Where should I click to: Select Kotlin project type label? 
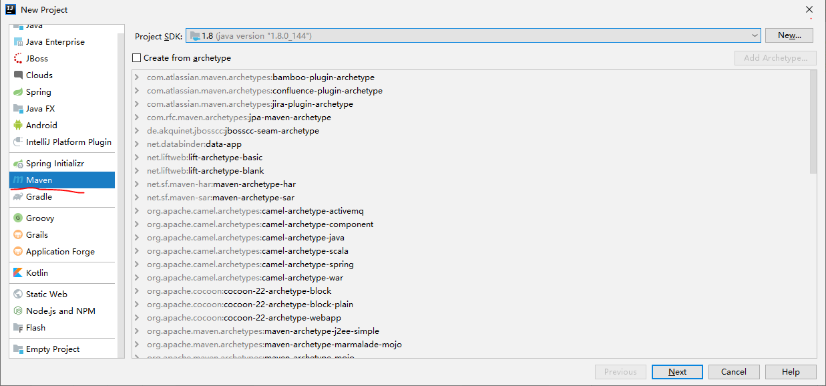(x=37, y=273)
